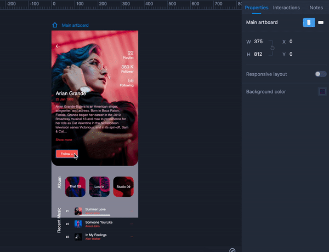Open the Notes tab
This screenshot has width=329, height=252.
316,8
